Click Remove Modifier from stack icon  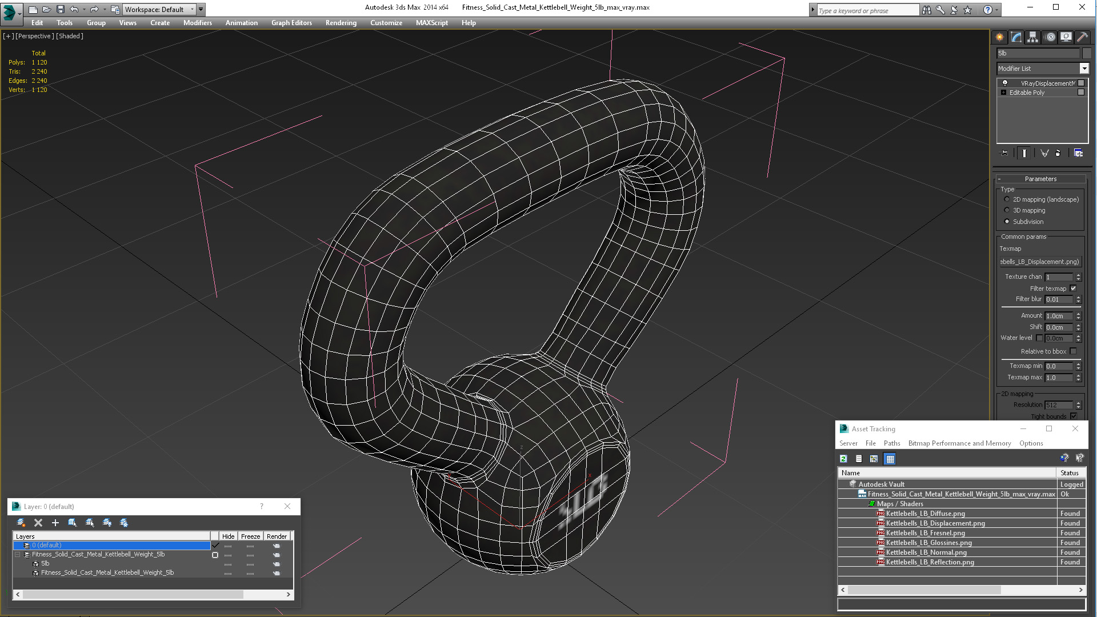tap(1058, 153)
